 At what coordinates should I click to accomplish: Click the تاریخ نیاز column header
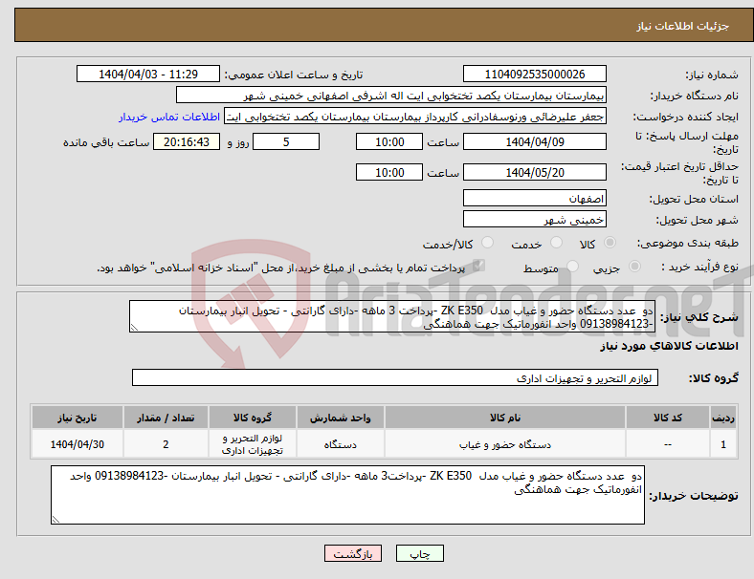point(78,418)
